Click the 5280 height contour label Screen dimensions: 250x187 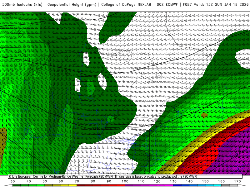tap(96, 128)
